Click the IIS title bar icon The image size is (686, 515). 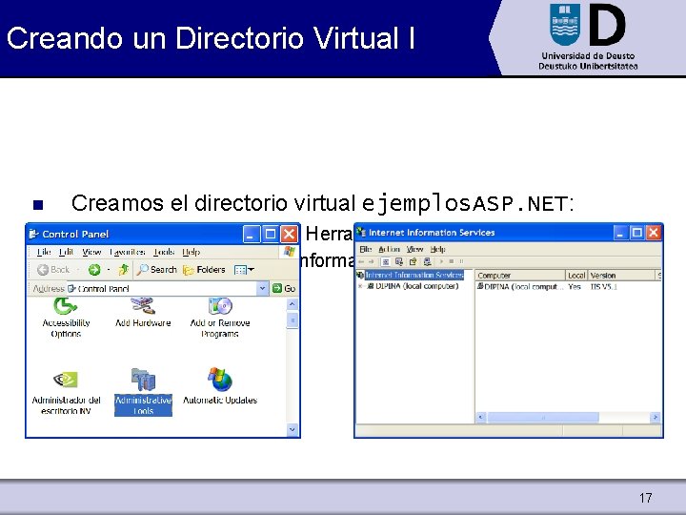[x=361, y=232]
